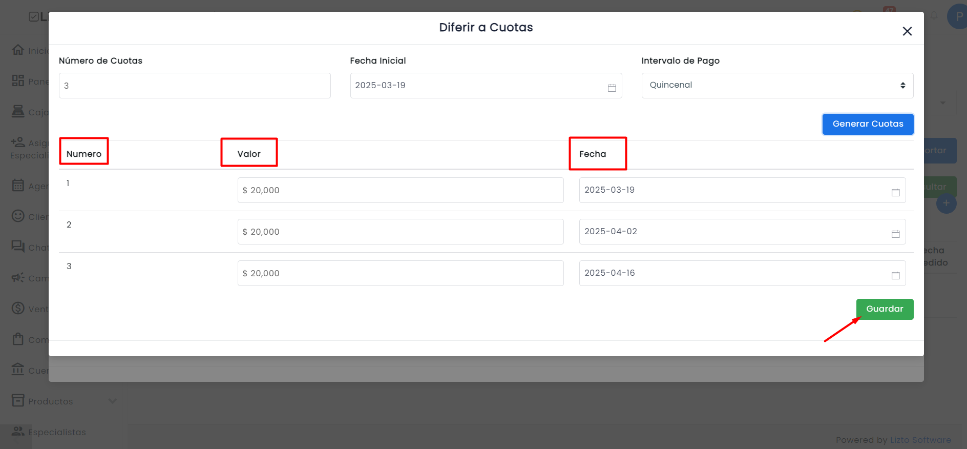Open calendar icon for installment 2 date

tap(895, 234)
